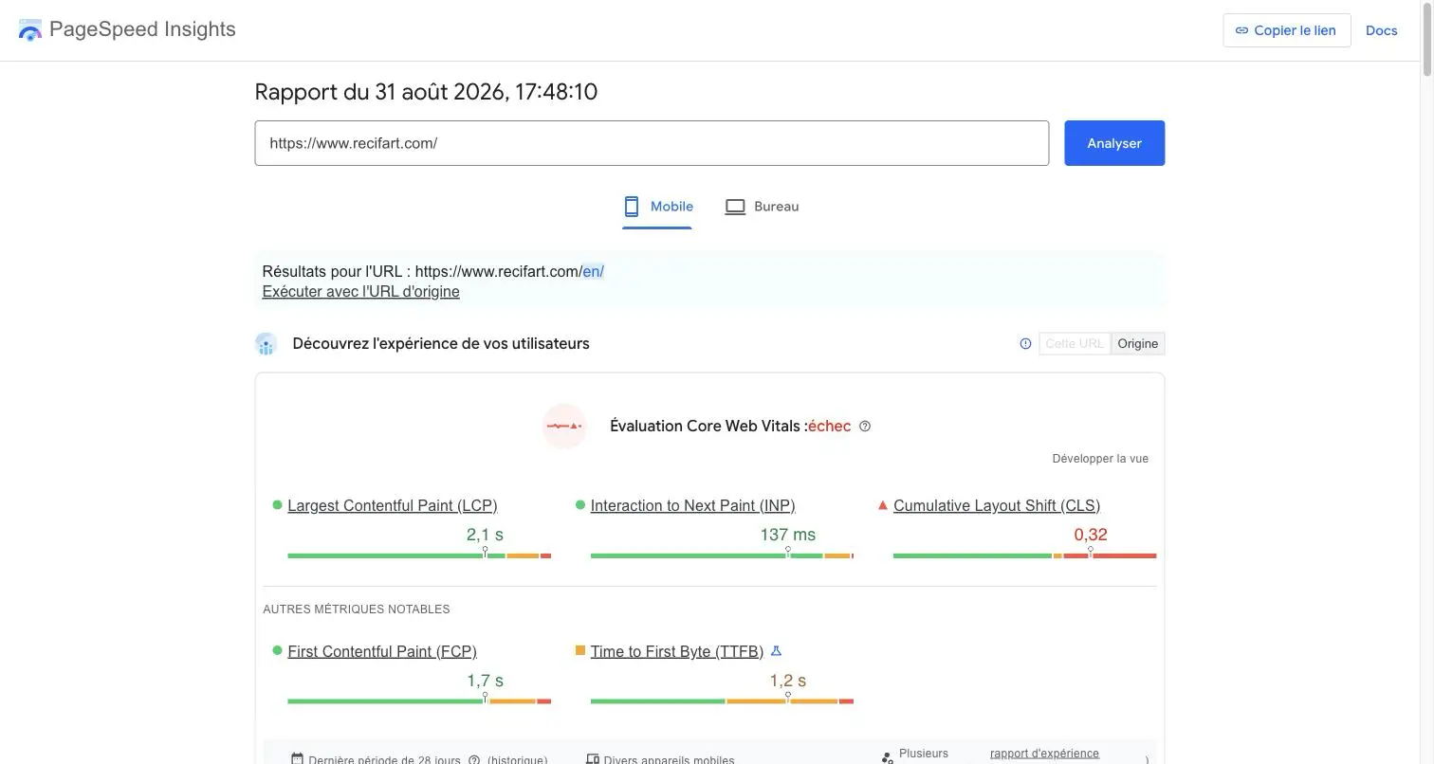The image size is (1434, 764).
Task: Click Exécuter avec l'URL d'origine link
Action: 360,292
